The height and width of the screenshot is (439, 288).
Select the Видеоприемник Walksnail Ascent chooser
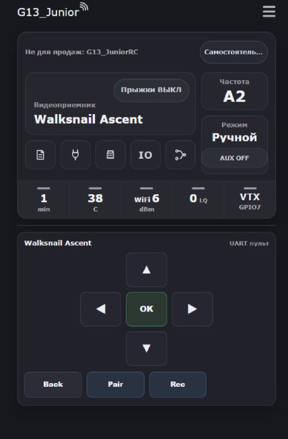[110, 104]
